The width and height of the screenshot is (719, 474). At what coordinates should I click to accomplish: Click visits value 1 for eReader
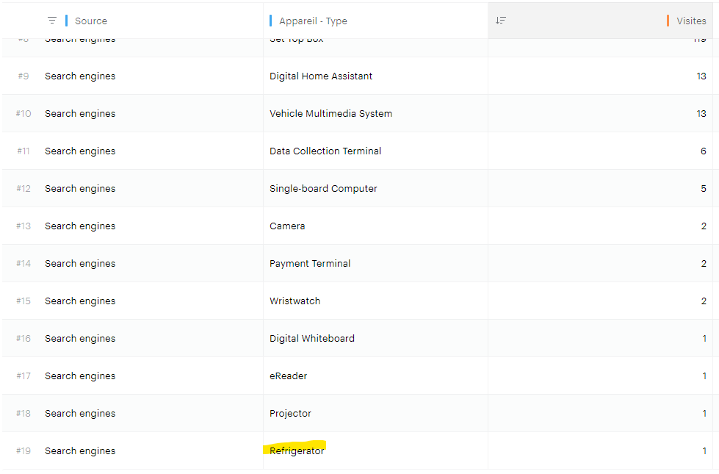point(704,376)
